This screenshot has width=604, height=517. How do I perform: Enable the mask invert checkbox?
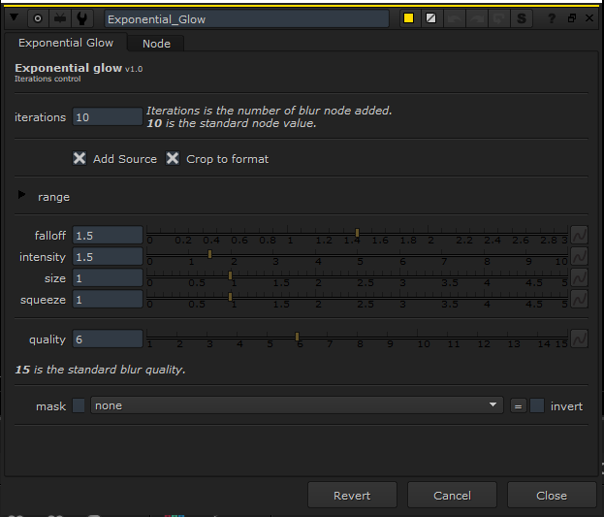coord(536,405)
